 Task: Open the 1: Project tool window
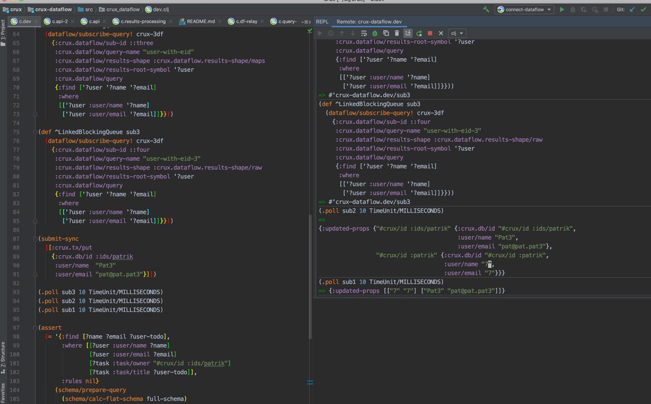click(x=3, y=34)
